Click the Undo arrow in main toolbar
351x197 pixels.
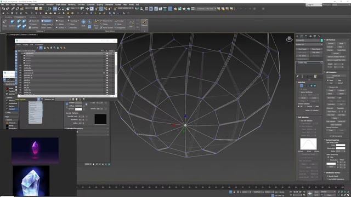4,9
